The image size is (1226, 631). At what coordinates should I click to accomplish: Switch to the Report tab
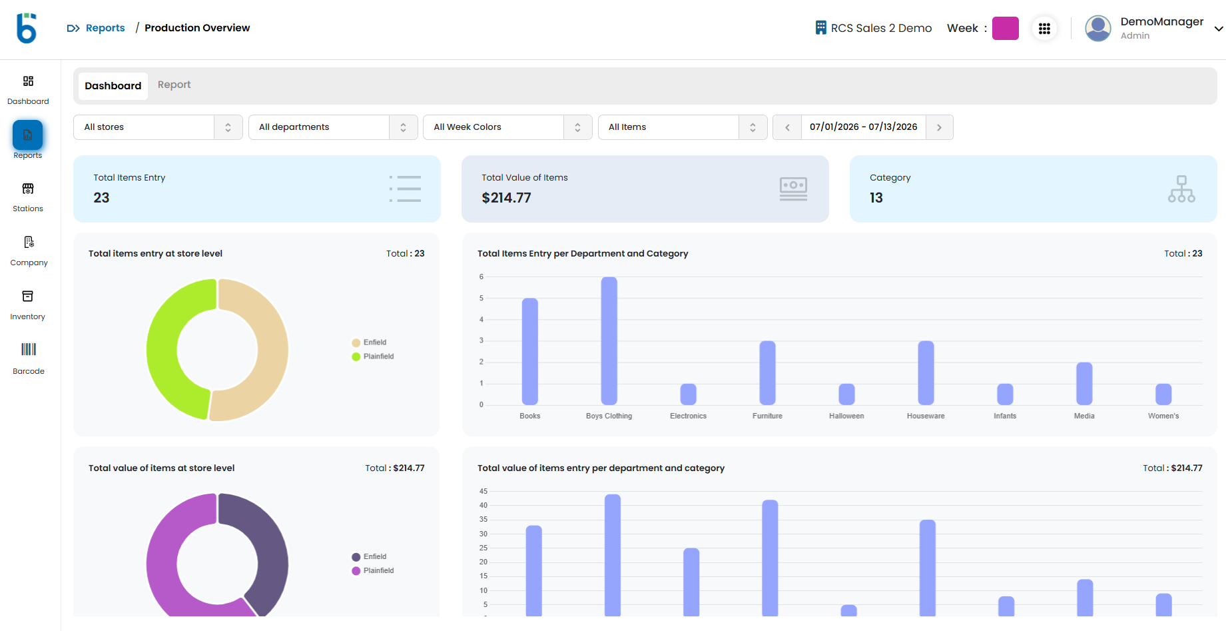pos(174,85)
